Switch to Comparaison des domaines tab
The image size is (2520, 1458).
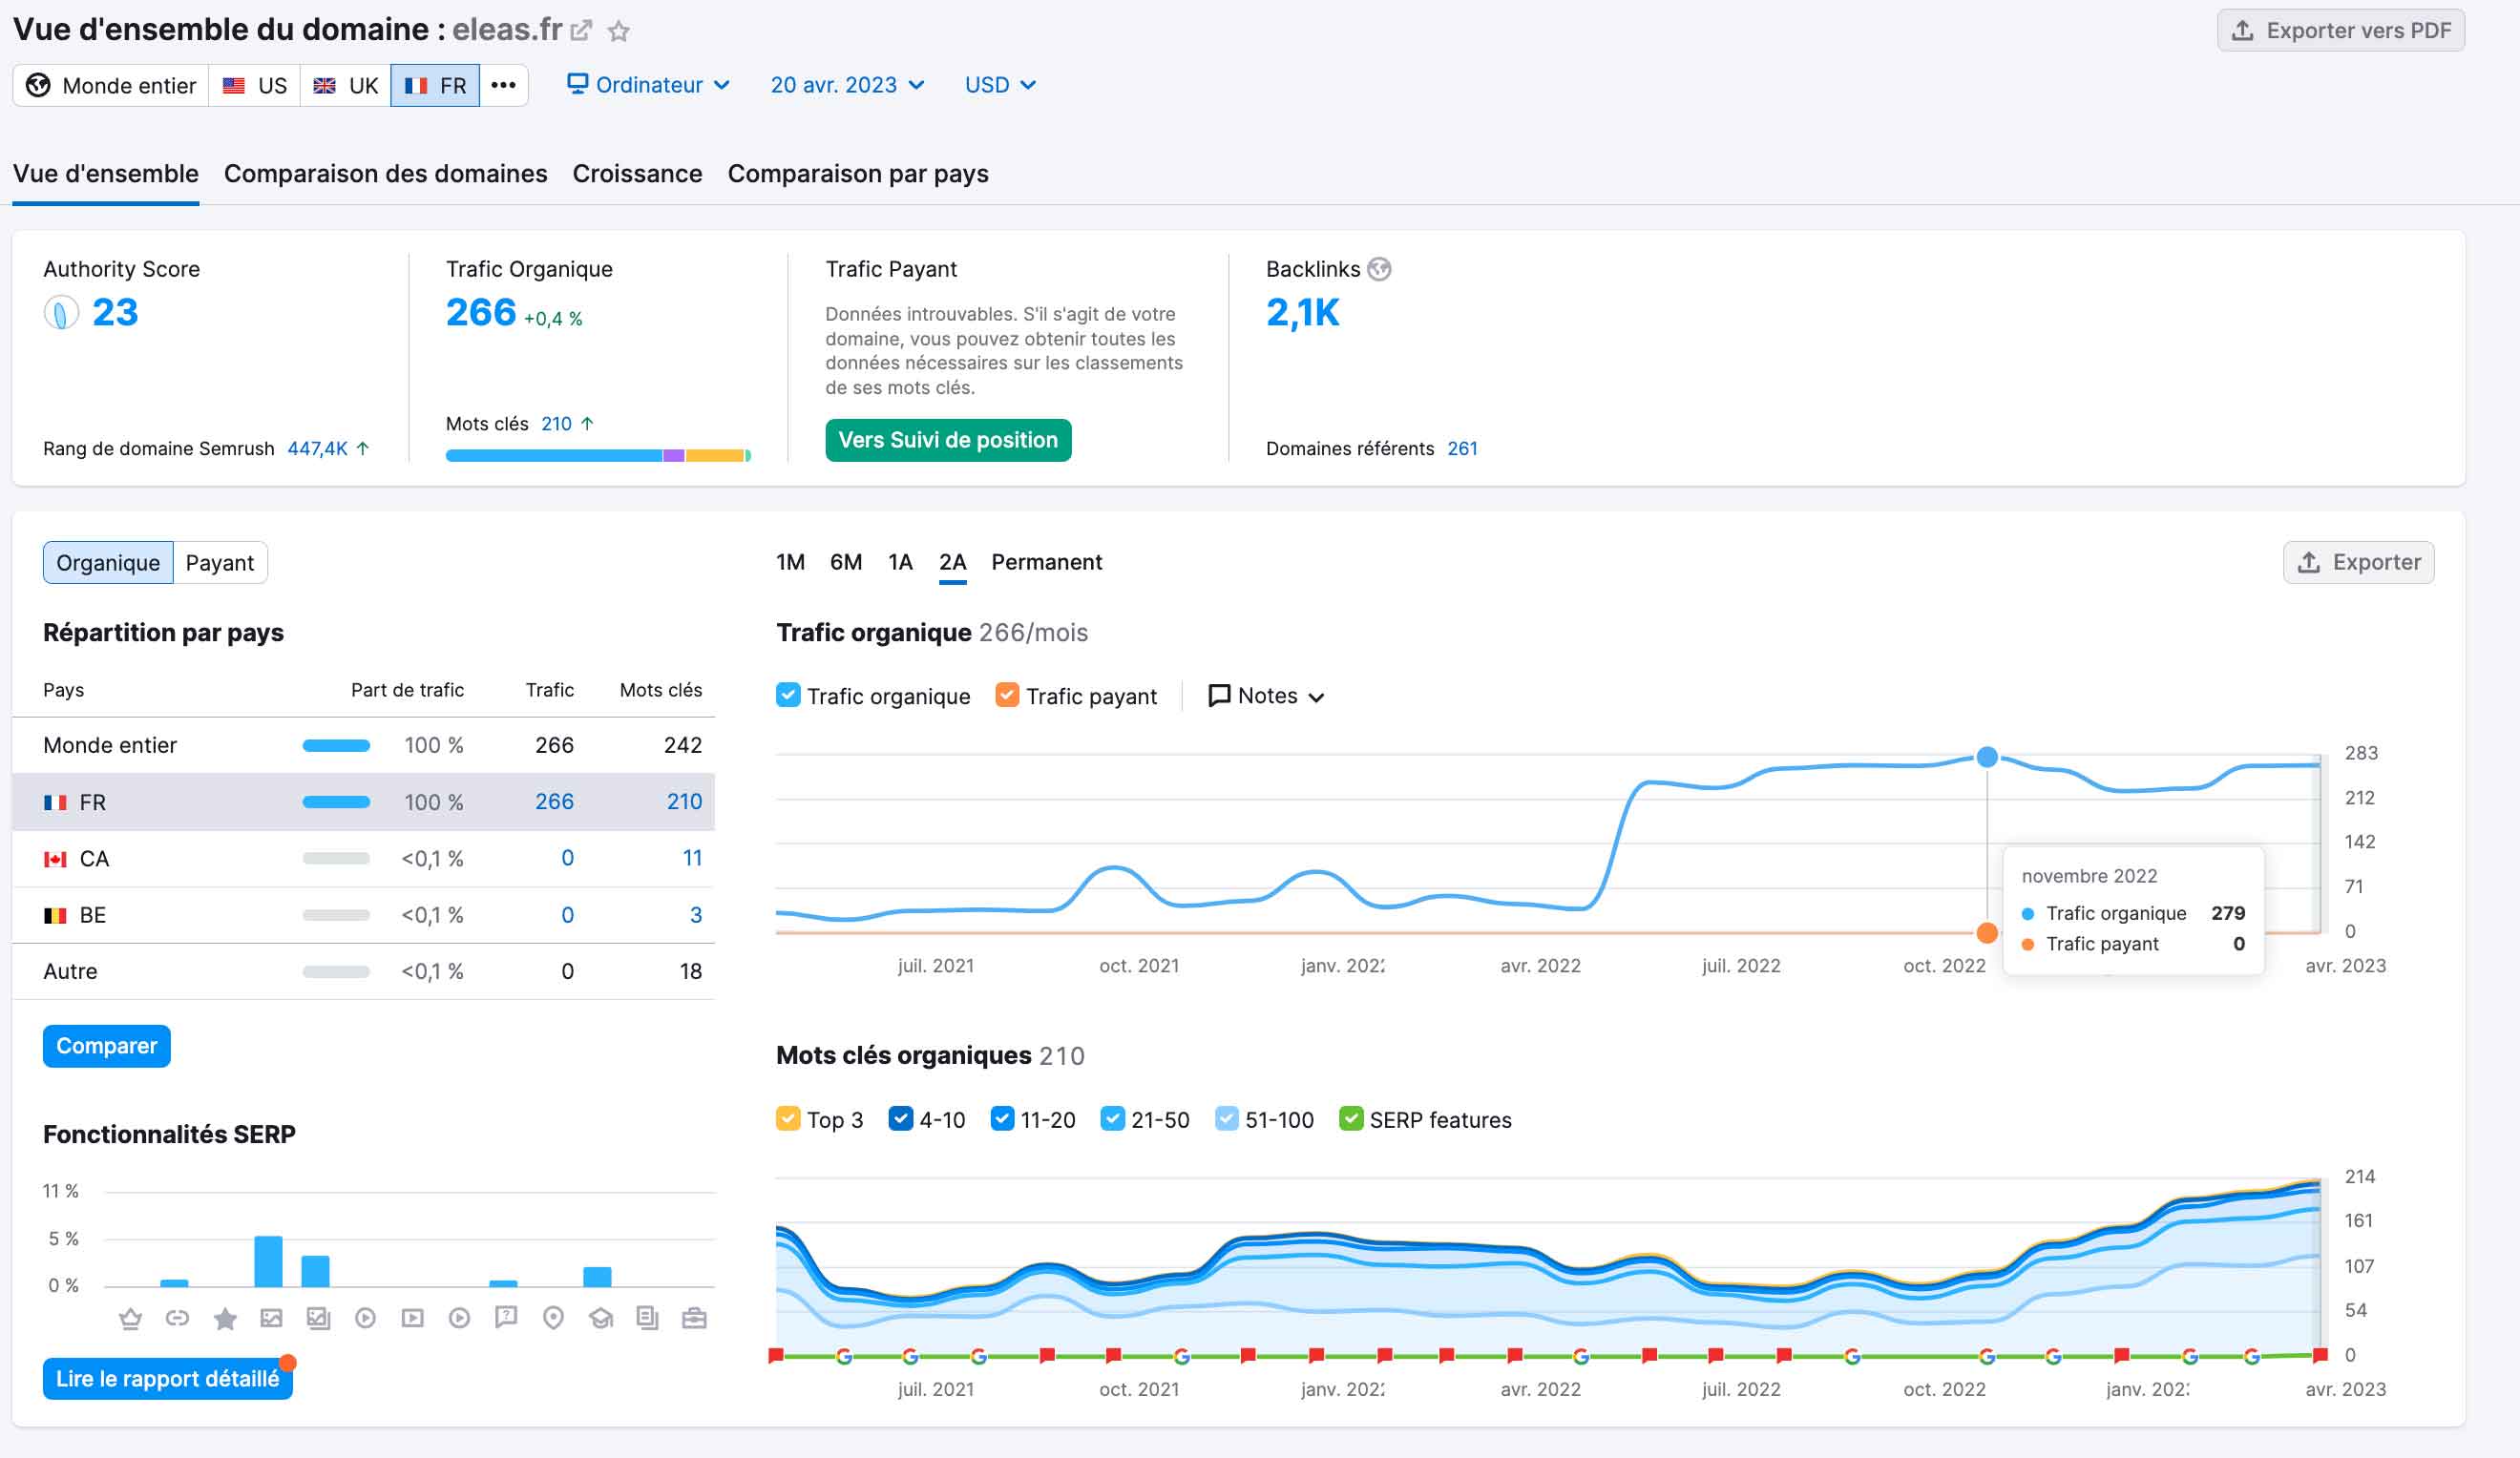[x=385, y=174]
